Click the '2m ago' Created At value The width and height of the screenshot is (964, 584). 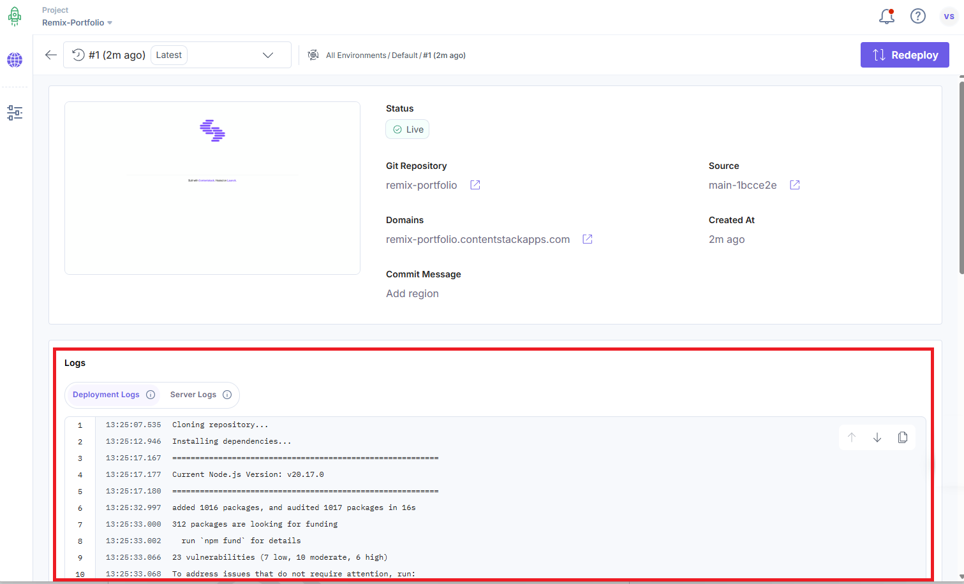tap(727, 239)
